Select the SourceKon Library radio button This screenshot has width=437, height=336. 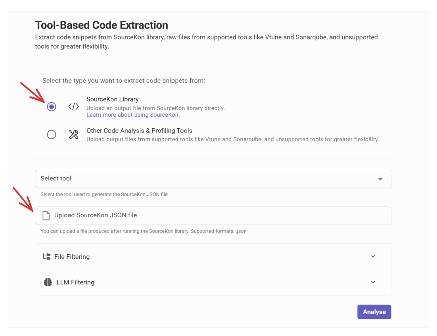[x=52, y=107]
